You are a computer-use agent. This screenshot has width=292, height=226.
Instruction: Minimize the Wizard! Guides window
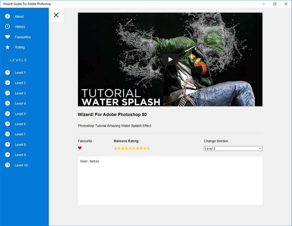(263, 4)
